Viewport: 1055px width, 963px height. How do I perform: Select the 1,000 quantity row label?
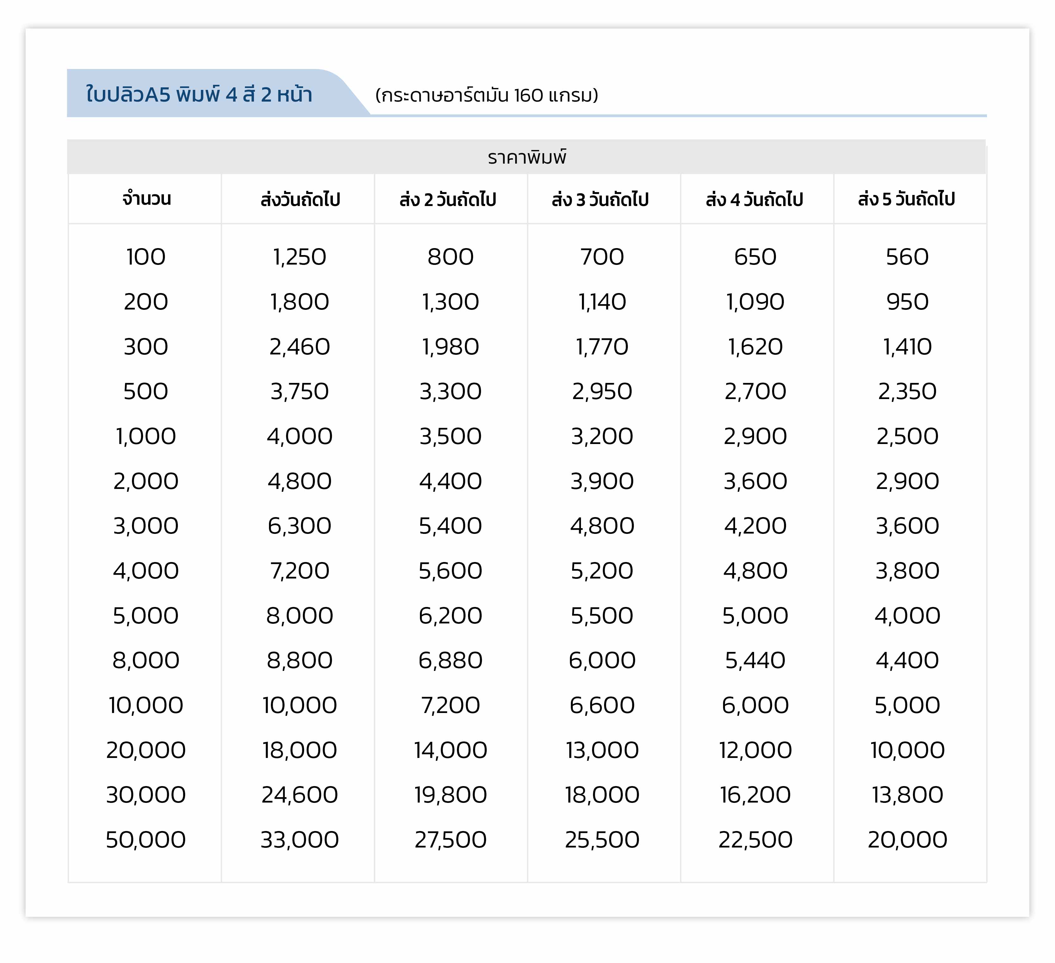pyautogui.click(x=146, y=436)
